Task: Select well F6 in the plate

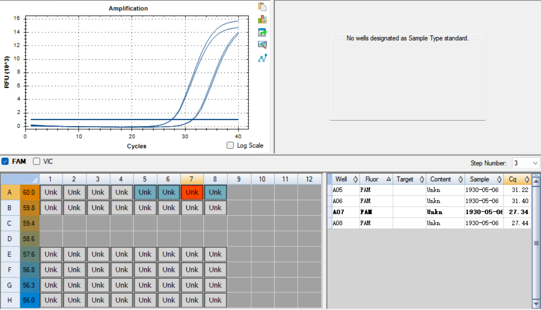Action: pos(169,270)
